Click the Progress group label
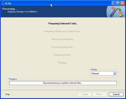The height and width of the screenshot is (99, 126). tap(13, 79)
